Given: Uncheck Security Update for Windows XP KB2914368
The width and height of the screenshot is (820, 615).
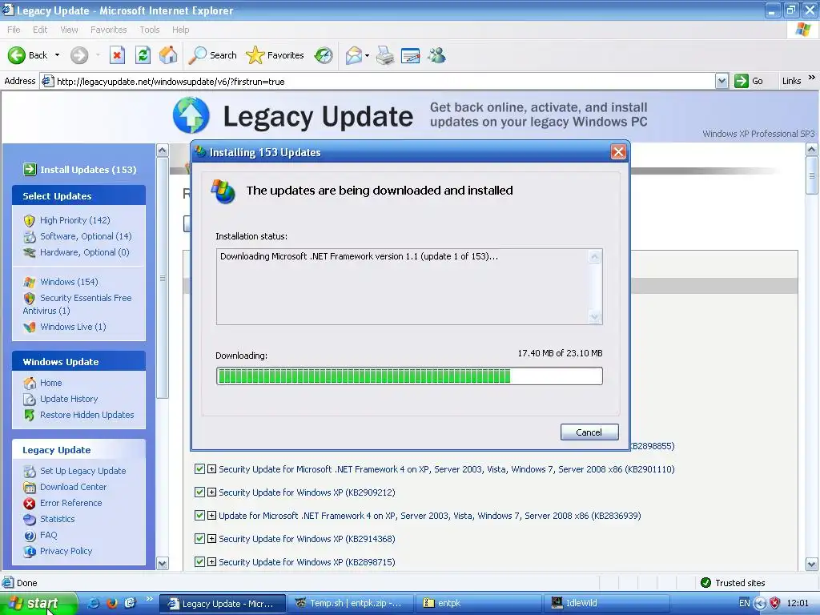Looking at the screenshot, I should [199, 538].
